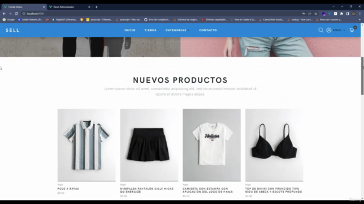
Task: Click the site info icon beside localhost
Action: 24,14
